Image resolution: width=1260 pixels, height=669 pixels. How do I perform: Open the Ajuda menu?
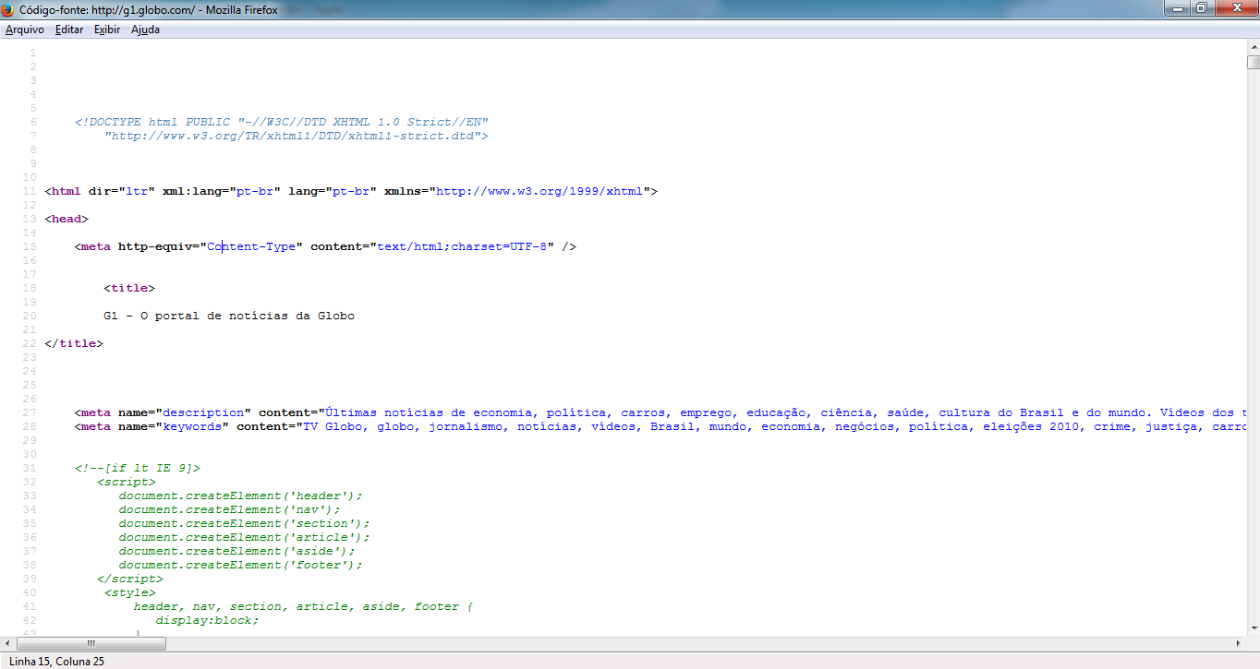[145, 30]
